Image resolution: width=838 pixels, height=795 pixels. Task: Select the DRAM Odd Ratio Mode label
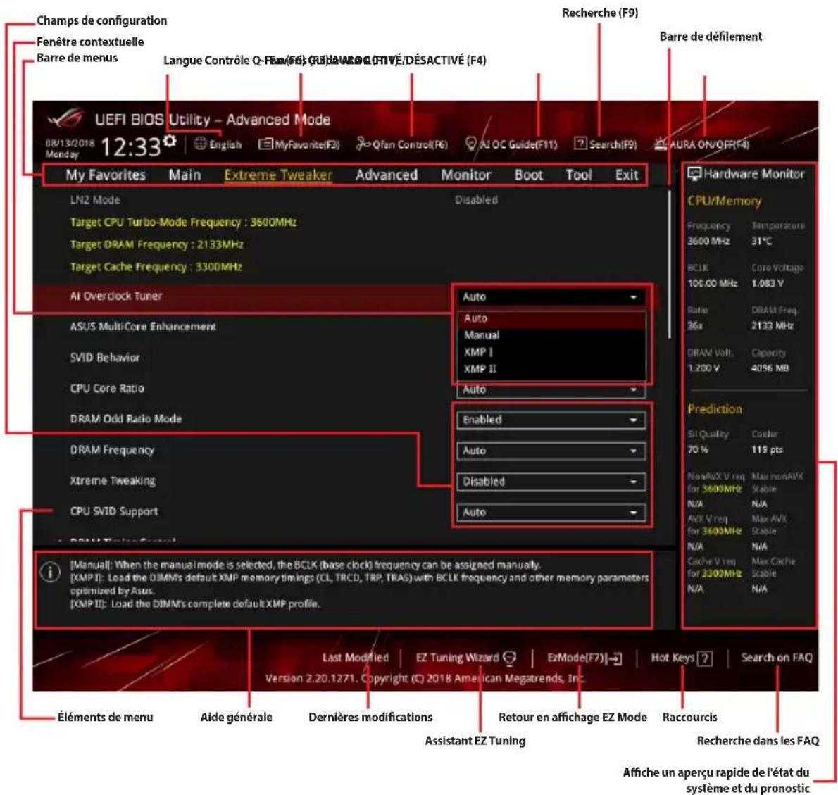click(125, 419)
